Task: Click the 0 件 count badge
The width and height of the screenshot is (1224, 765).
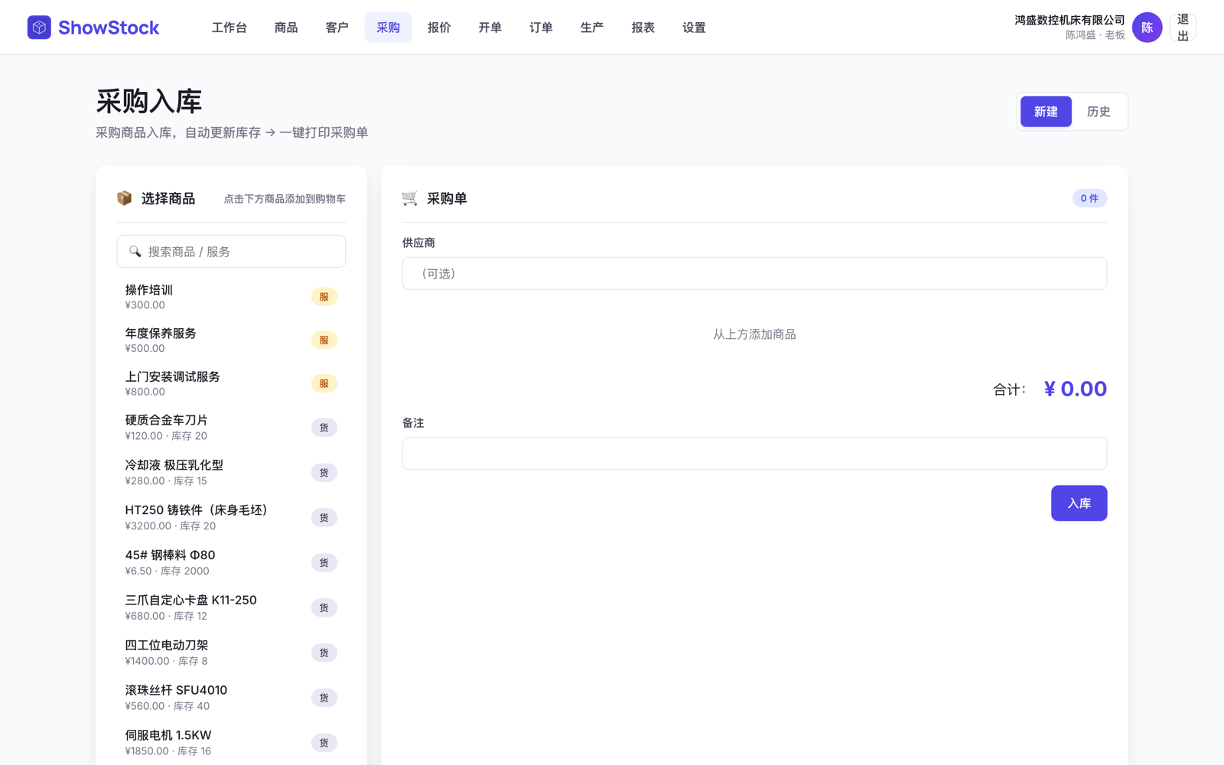Action: [1089, 198]
